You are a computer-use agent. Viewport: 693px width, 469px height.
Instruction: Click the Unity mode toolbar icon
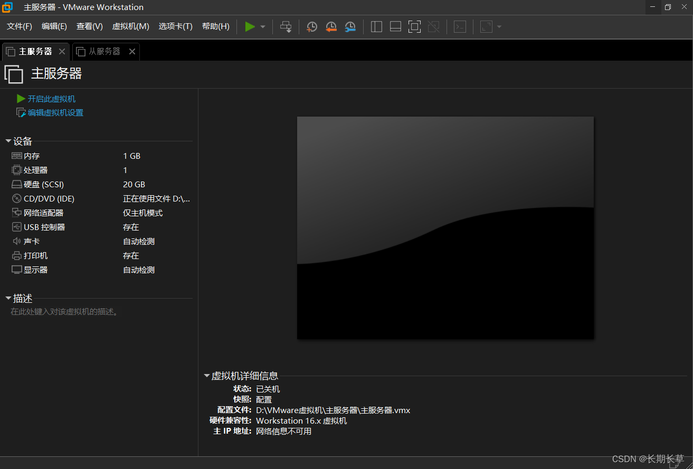[433, 26]
